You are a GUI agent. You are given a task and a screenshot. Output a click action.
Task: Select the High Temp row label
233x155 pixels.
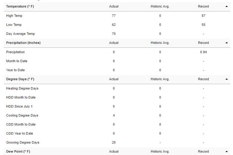click(x=14, y=16)
